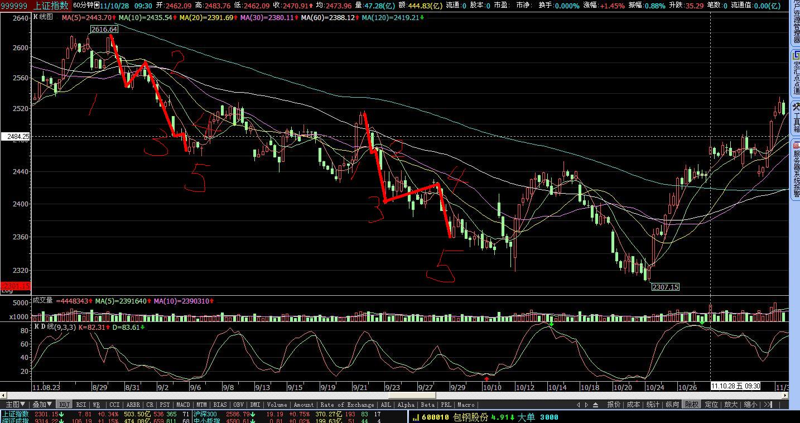The height and width of the screenshot is (423, 800).
Task: Switch to the Volume indicator tab
Action: click(x=277, y=405)
